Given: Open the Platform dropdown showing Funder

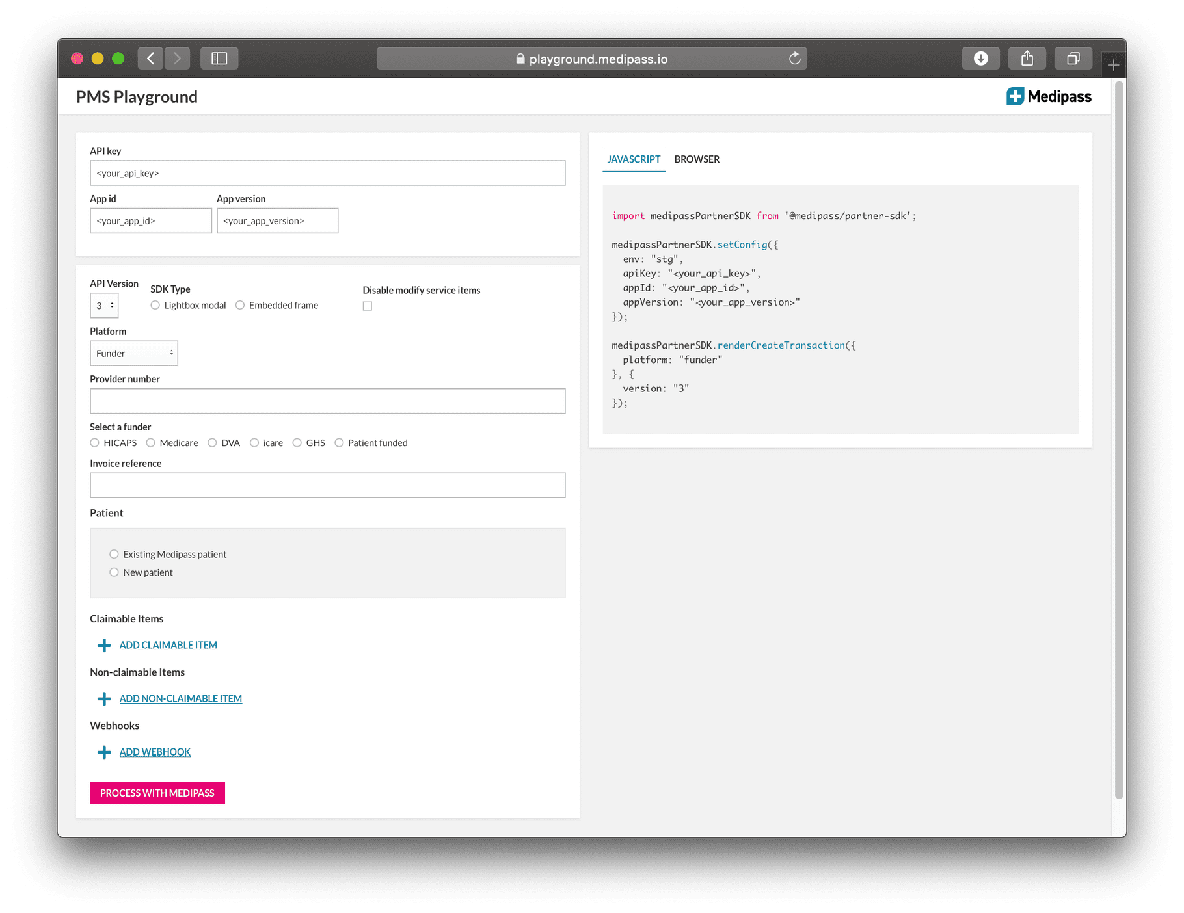Looking at the screenshot, I should tap(133, 353).
